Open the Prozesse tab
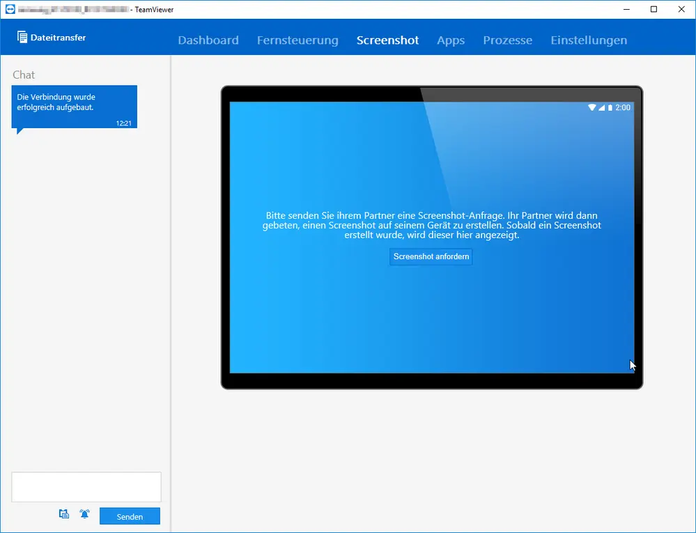The height and width of the screenshot is (533, 696). (507, 40)
